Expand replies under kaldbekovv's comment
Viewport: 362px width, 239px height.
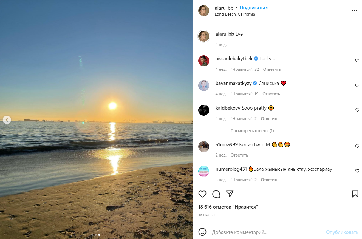252,131
